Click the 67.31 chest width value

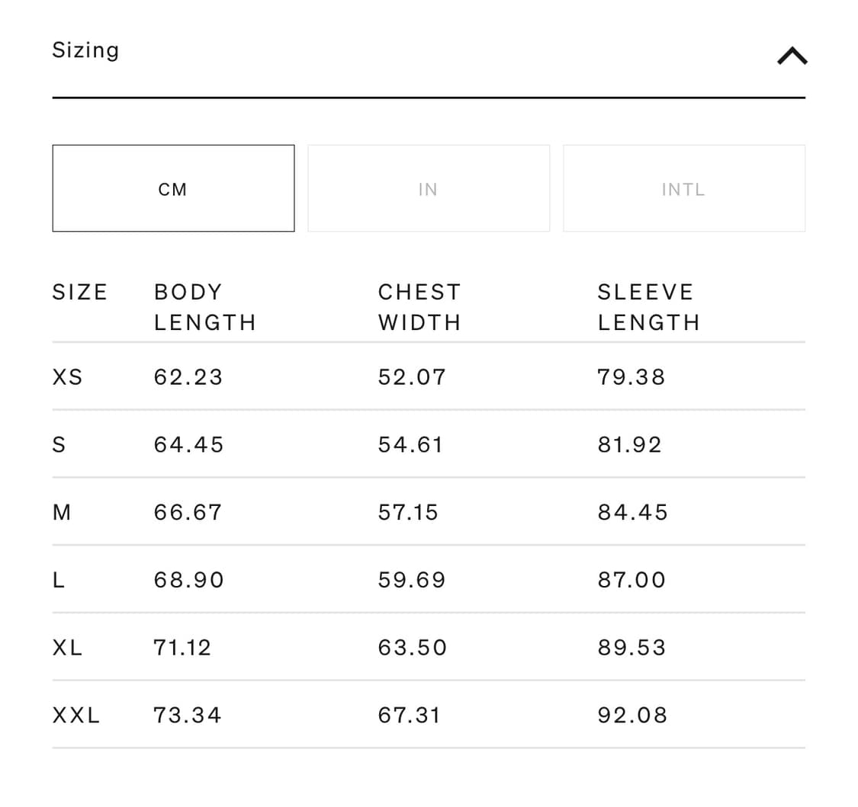click(x=409, y=716)
